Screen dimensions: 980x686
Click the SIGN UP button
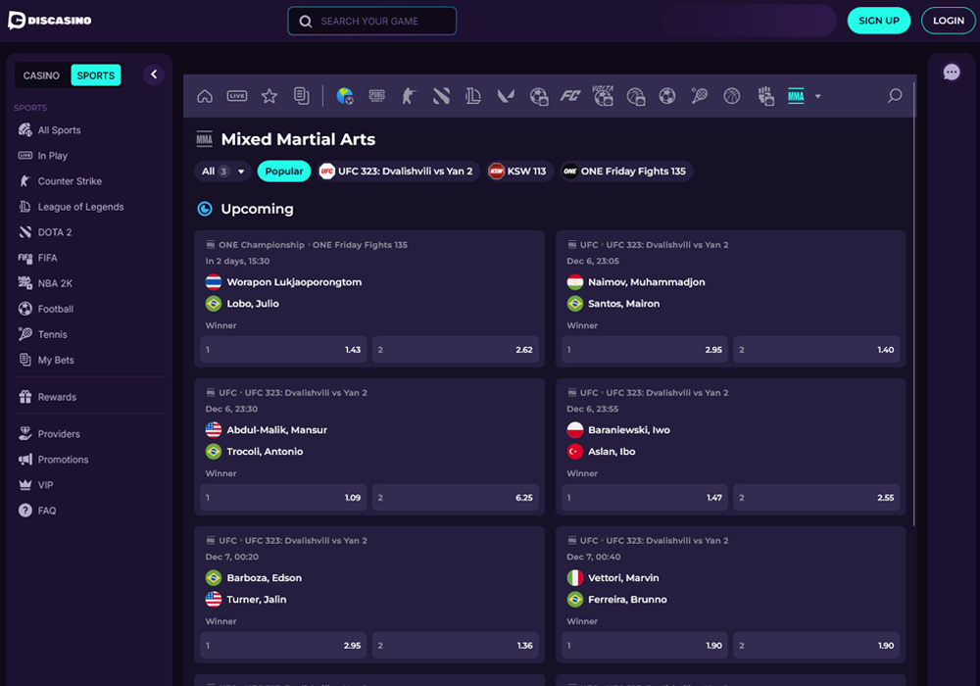[x=878, y=21]
